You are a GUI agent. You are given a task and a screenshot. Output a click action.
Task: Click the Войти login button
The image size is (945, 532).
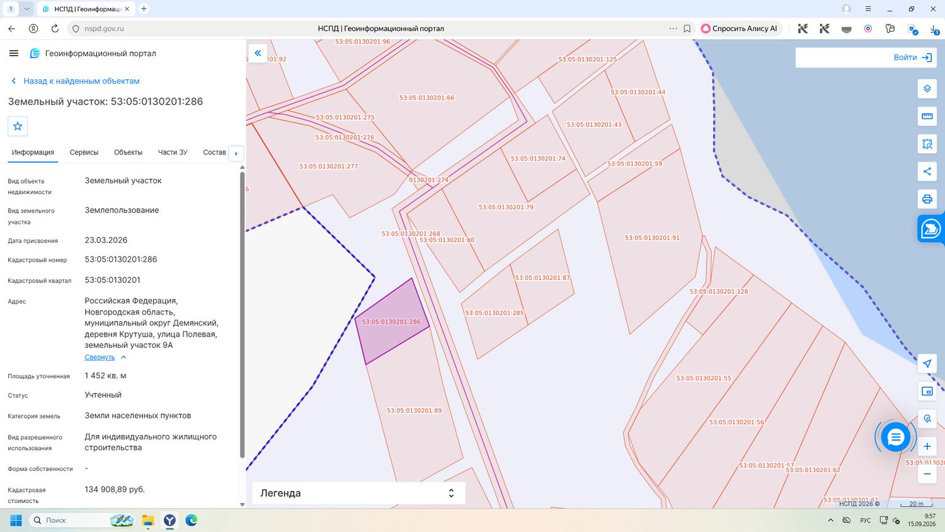point(913,57)
